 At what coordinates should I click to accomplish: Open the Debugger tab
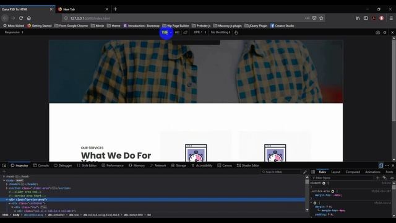(63, 165)
